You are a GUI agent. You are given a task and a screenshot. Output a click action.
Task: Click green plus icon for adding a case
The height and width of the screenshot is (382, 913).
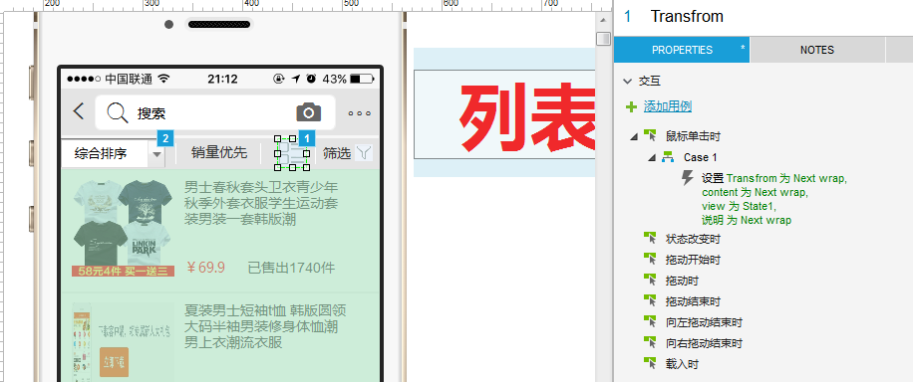click(x=631, y=107)
